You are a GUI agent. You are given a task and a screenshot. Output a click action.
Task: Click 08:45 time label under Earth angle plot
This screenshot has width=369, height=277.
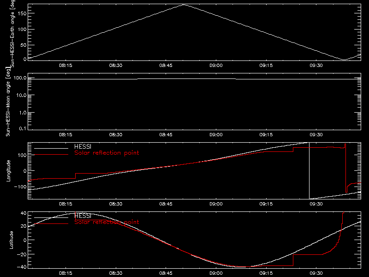coord(166,65)
